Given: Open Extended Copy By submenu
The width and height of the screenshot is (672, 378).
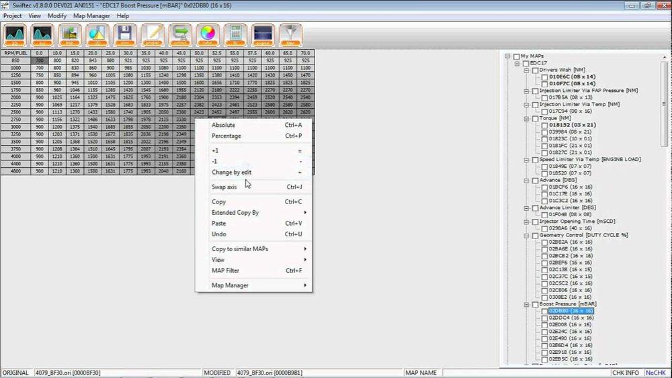Looking at the screenshot, I should coord(254,212).
